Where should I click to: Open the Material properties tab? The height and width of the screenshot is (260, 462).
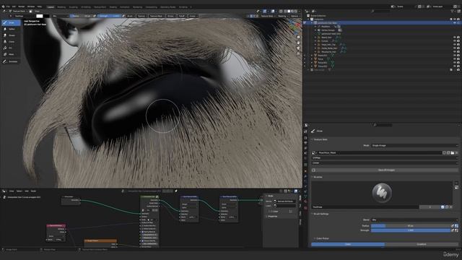[305, 202]
